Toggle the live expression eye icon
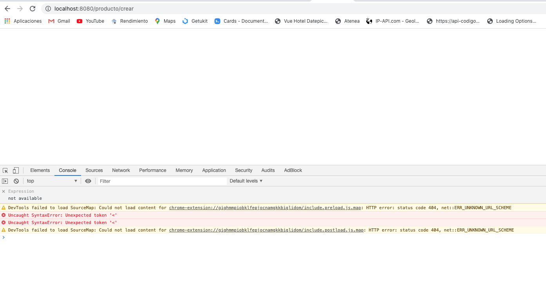This screenshot has height=302, width=546. pos(88,181)
